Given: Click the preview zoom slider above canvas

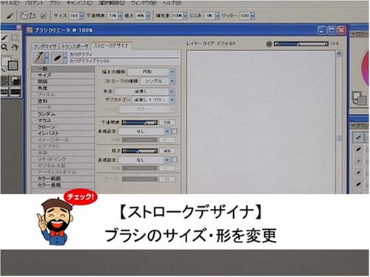Looking at the screenshot, I should [301, 44].
